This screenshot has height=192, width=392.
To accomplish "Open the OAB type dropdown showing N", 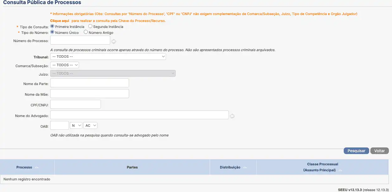I will click(x=76, y=125).
